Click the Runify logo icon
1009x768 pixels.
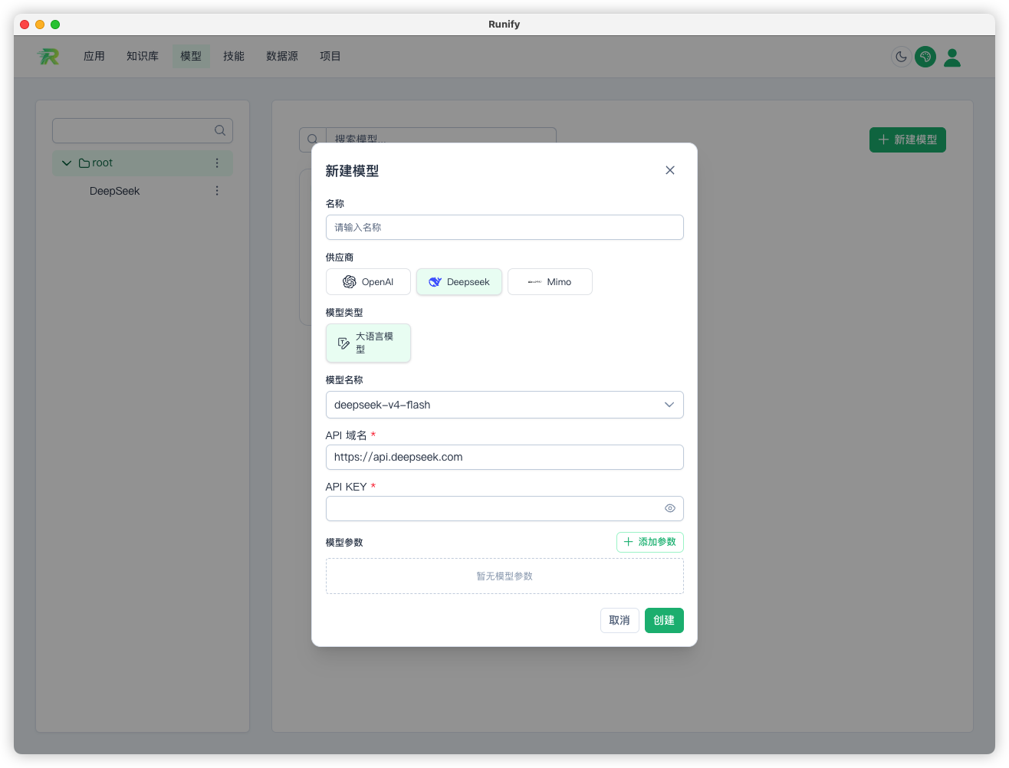click(48, 56)
